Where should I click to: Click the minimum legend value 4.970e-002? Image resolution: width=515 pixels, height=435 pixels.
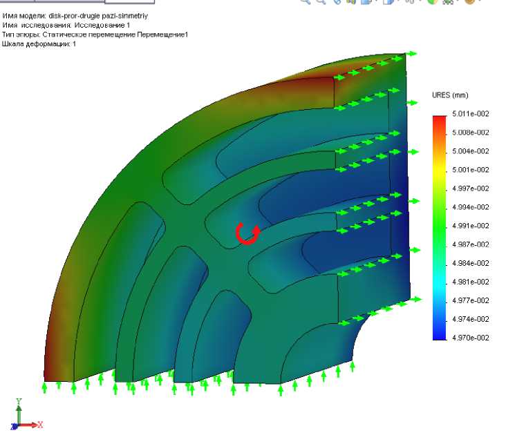[470, 338]
